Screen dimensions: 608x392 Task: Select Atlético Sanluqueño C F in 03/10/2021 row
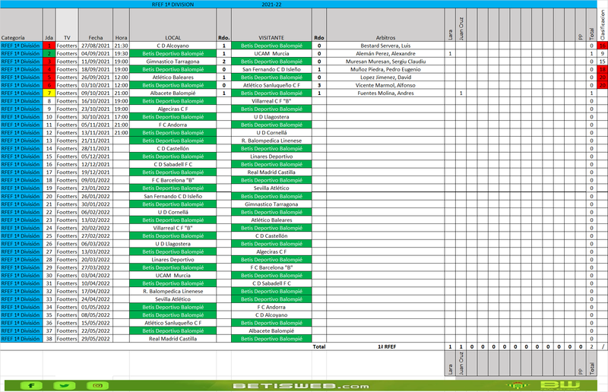[x=271, y=85]
